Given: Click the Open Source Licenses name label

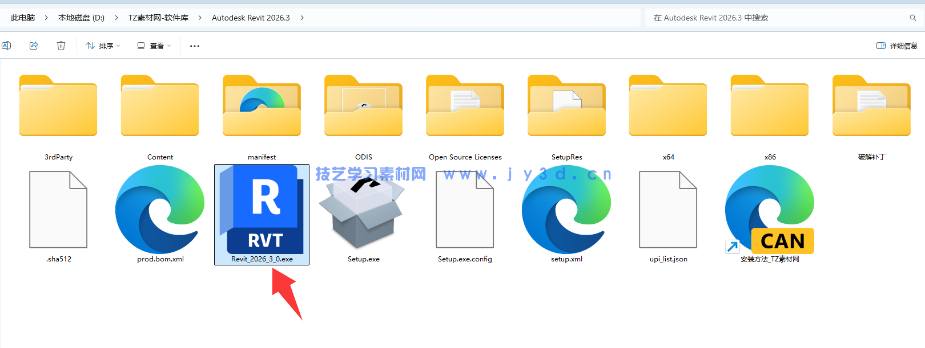Looking at the screenshot, I should pyautogui.click(x=465, y=157).
